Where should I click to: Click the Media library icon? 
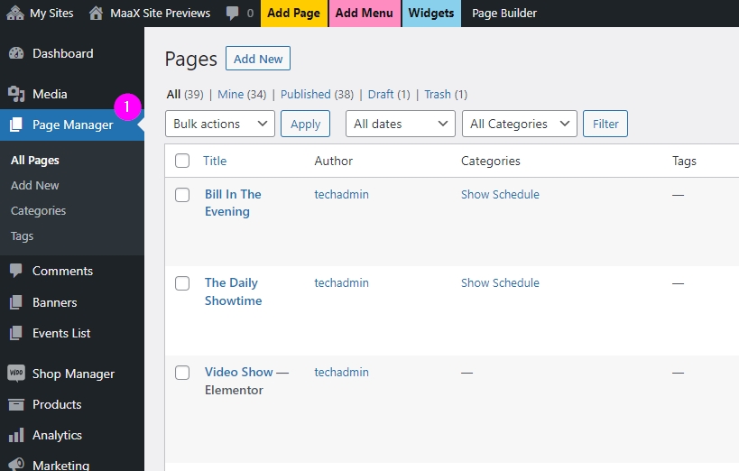click(x=16, y=94)
